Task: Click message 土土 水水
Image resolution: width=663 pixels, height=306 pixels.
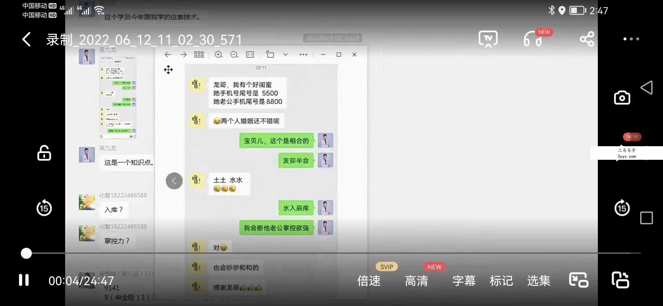Action: click(229, 184)
